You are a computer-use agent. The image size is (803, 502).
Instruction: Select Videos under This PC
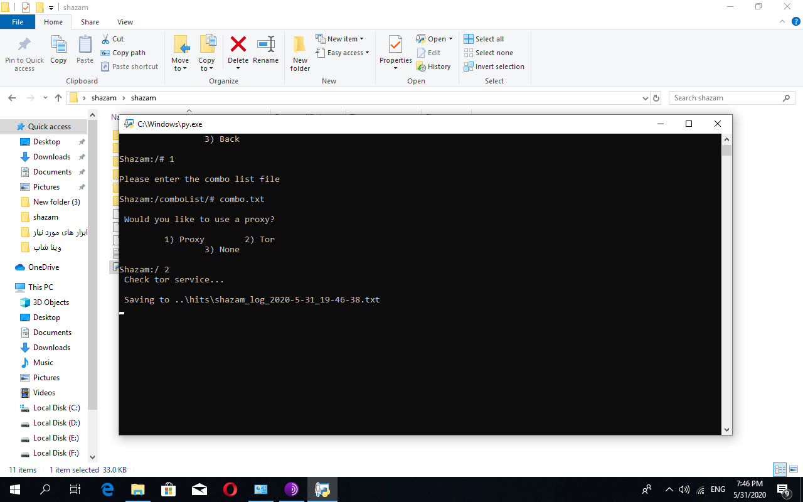coord(43,393)
